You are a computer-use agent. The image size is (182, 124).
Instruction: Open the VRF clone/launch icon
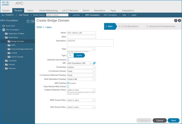[x=94, y=63]
